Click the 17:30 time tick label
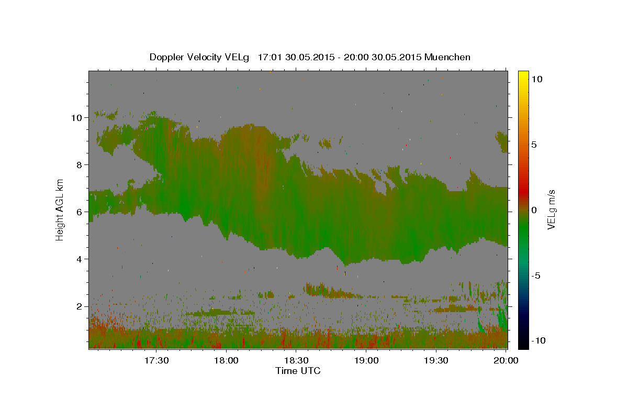 [x=156, y=360]
